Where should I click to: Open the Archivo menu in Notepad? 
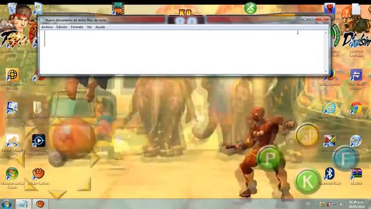point(47,27)
